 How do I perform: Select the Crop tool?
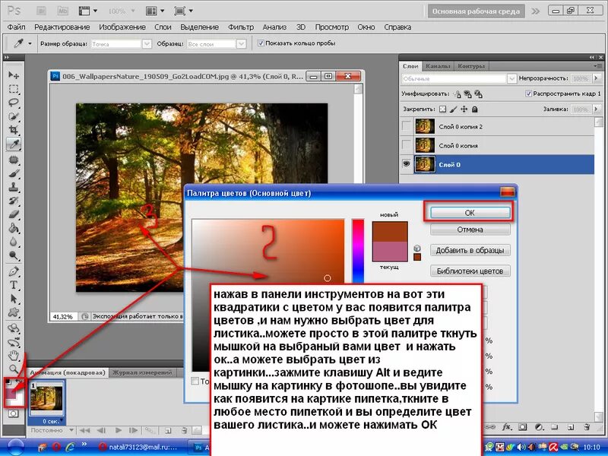pyautogui.click(x=14, y=130)
